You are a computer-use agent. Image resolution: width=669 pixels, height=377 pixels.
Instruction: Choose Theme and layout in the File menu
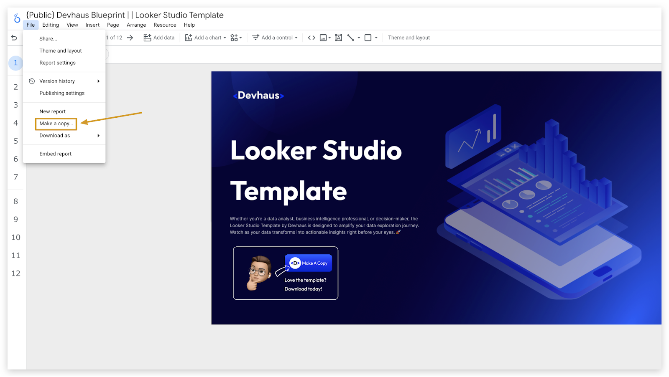(x=64, y=51)
